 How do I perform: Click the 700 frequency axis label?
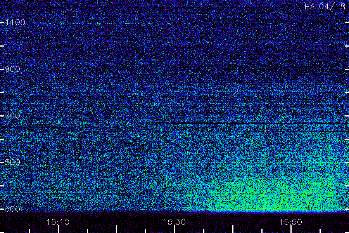[12, 115]
